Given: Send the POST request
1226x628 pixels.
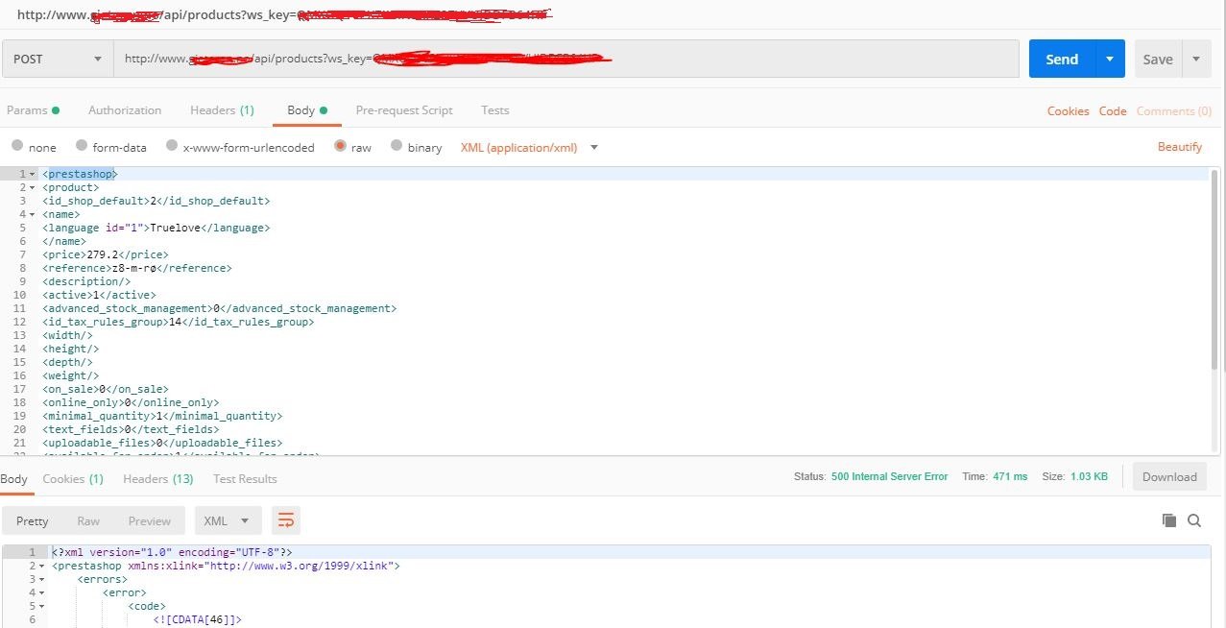Looking at the screenshot, I should [1062, 59].
